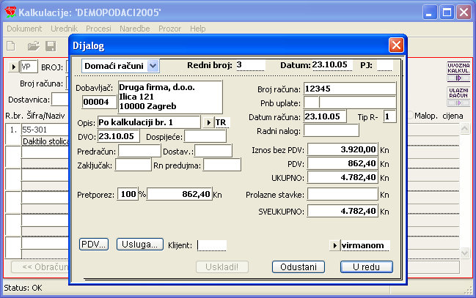476x298 pixels.
Task: Click the disabled Uskladi! button
Action: point(222,267)
